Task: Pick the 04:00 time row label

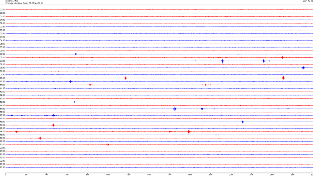Action: click(2, 37)
